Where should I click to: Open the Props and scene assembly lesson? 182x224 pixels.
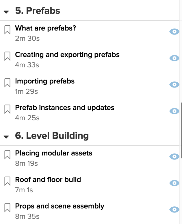pos(60,206)
